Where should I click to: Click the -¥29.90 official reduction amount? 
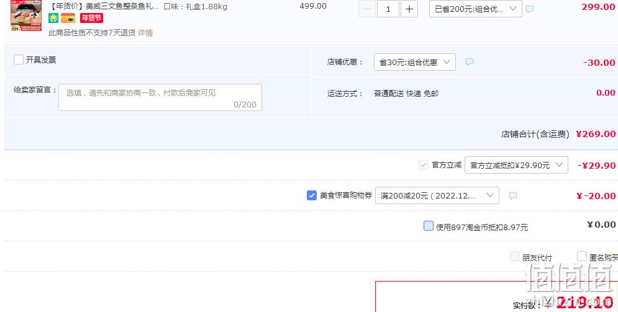[596, 166]
